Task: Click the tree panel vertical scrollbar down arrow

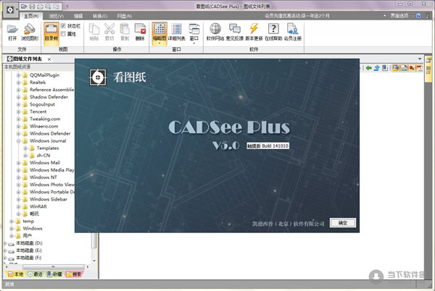Action: (94, 261)
